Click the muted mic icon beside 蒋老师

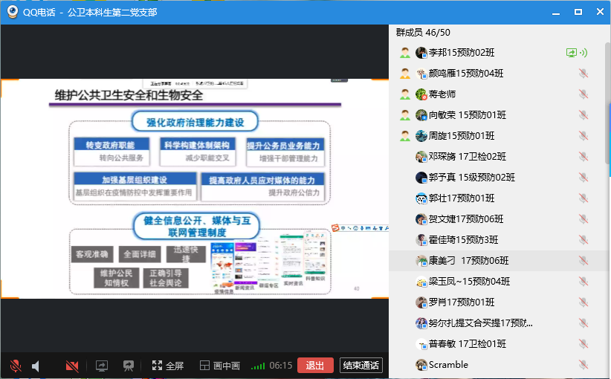pos(583,94)
